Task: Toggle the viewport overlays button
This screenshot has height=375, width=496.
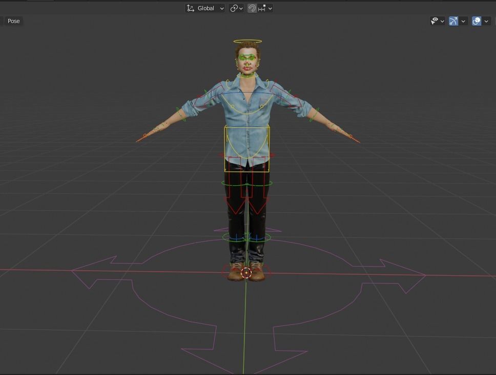Action: coord(477,21)
